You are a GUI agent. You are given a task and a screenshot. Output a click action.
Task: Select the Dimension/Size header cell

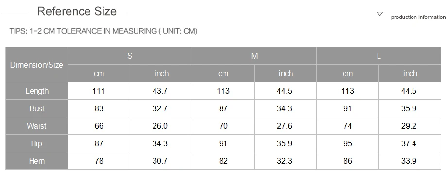click(x=37, y=65)
